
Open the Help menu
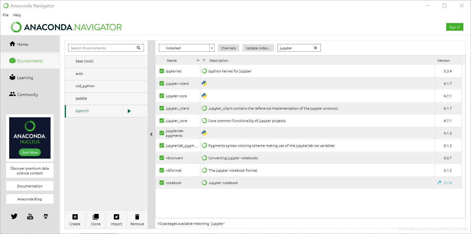point(17,15)
